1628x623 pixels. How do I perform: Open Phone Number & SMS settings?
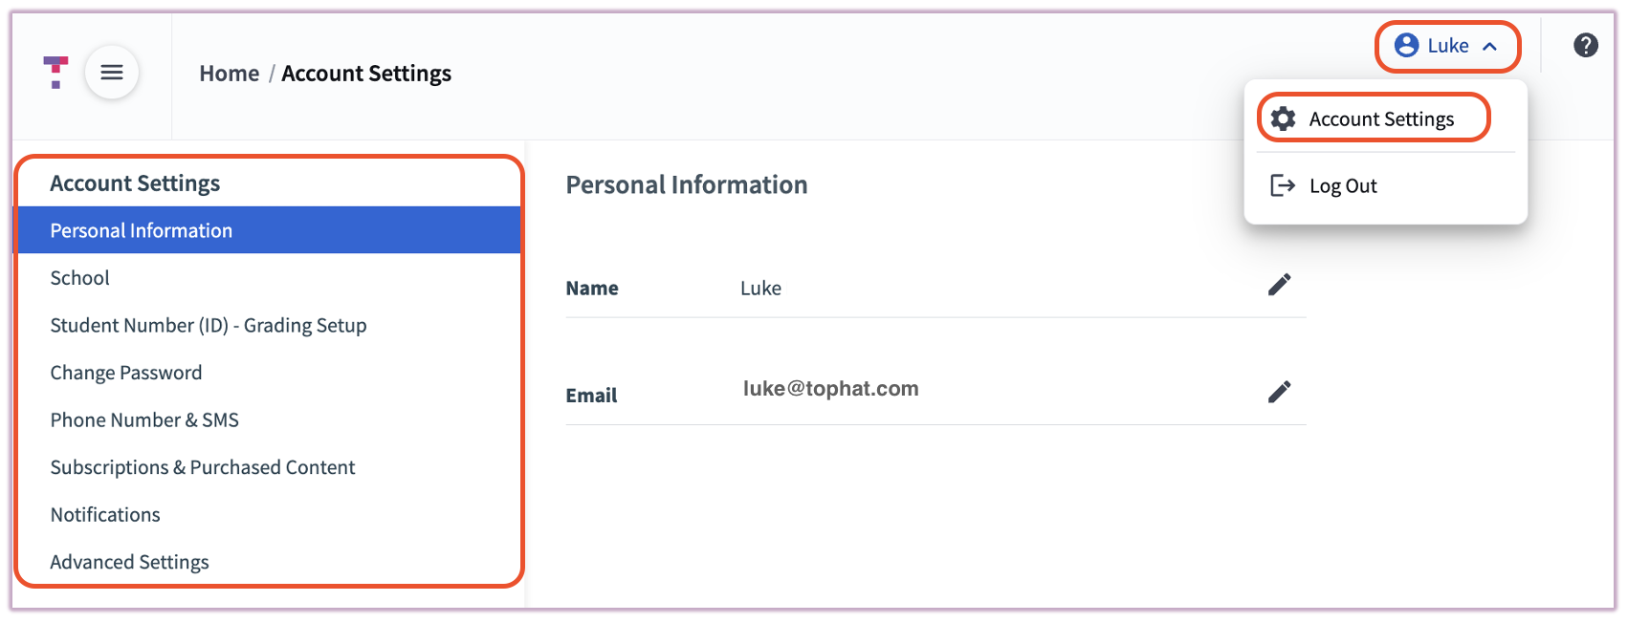(144, 419)
